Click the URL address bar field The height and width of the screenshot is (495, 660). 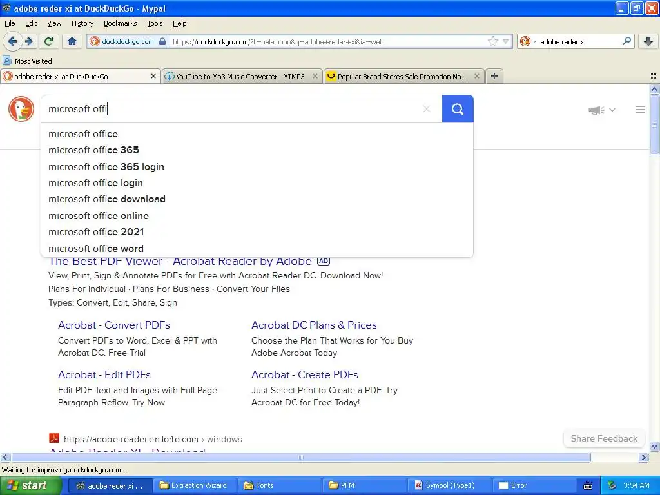328,42
